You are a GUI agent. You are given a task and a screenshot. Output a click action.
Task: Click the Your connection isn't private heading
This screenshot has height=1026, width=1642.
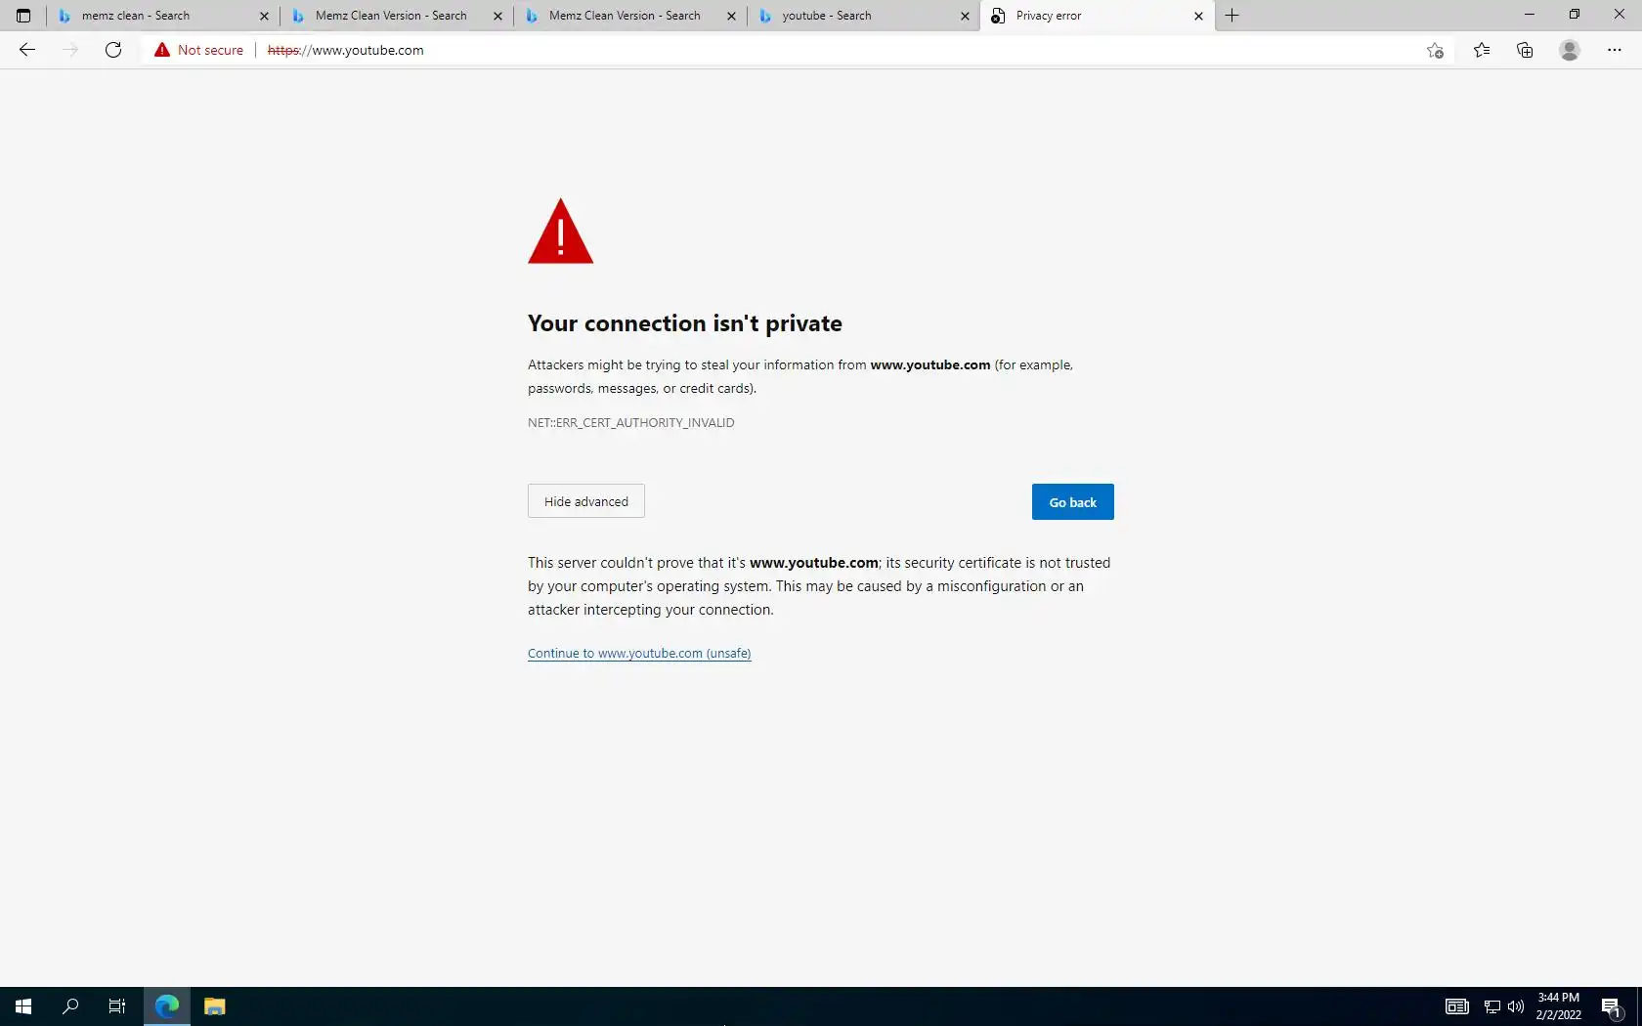pos(685,323)
